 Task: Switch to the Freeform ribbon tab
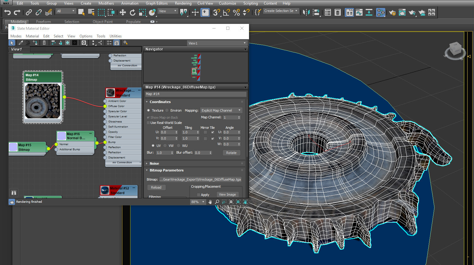(x=43, y=22)
